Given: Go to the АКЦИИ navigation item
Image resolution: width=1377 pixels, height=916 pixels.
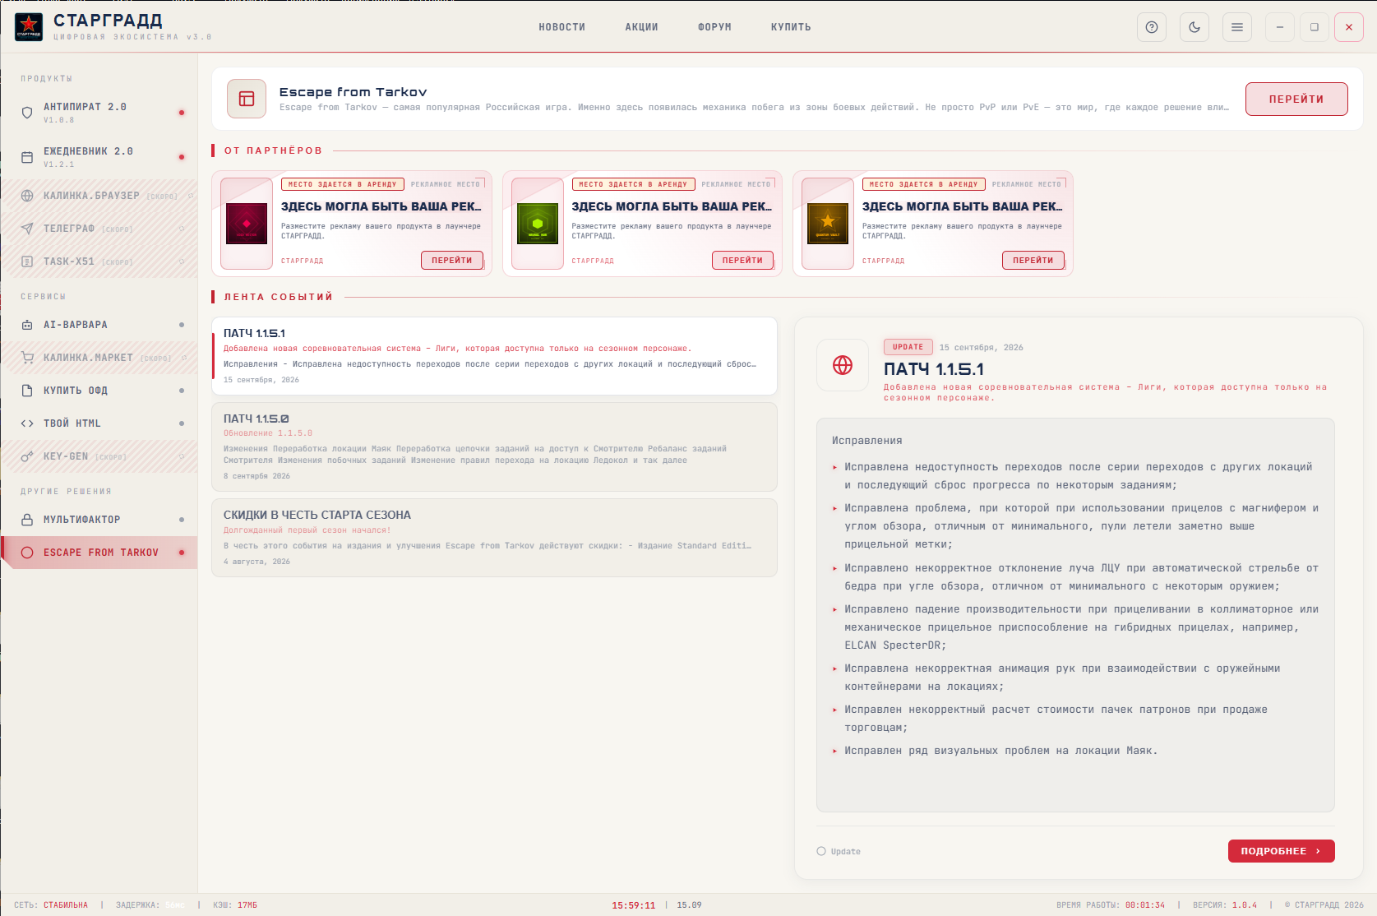Looking at the screenshot, I should [642, 27].
